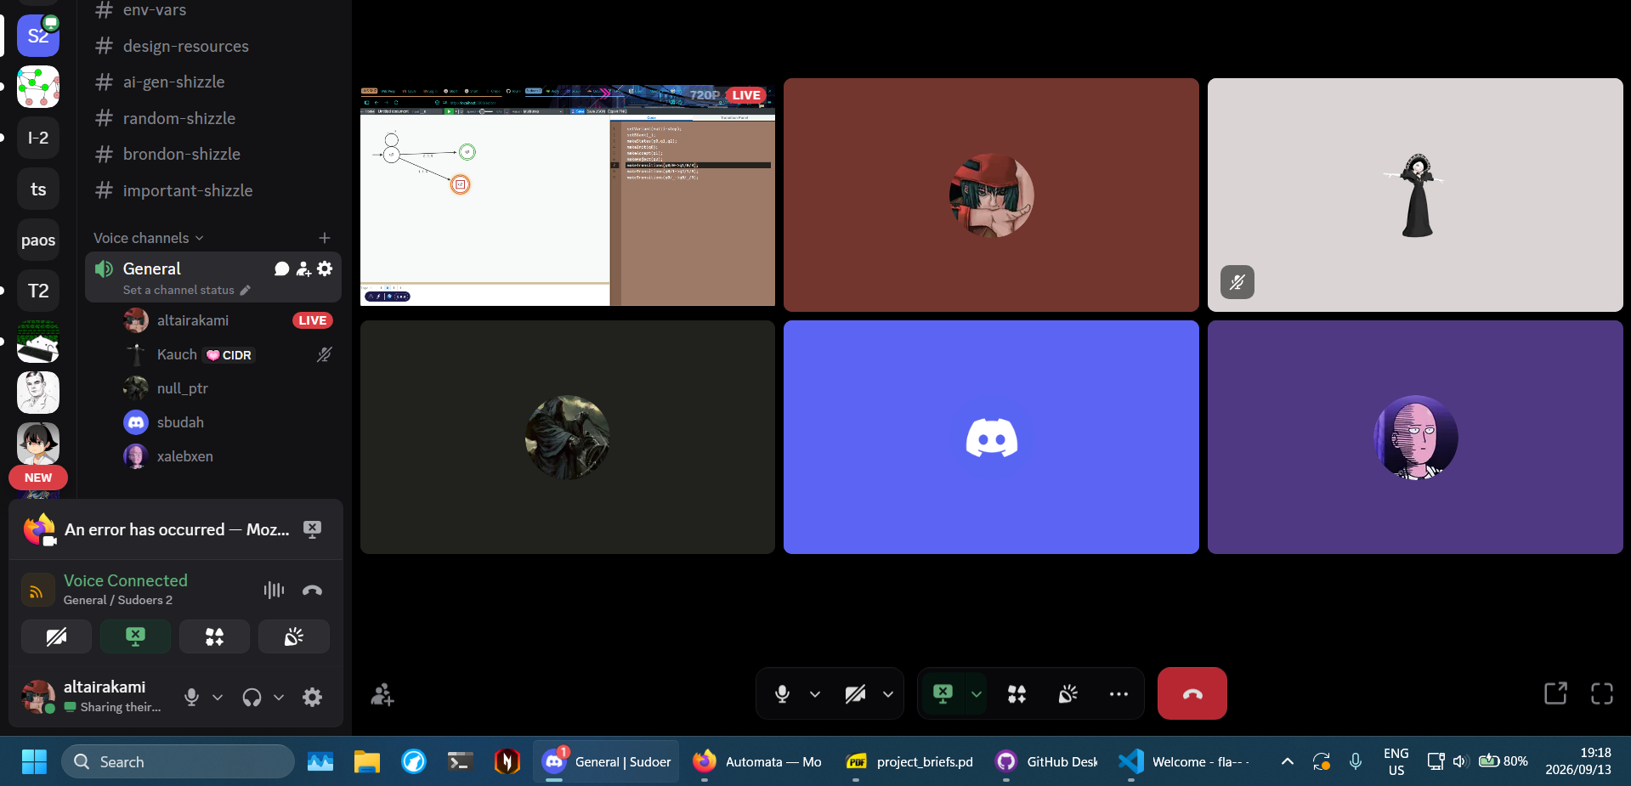Open more options three-dot menu
This screenshot has height=786, width=1631.
pos(1118,694)
